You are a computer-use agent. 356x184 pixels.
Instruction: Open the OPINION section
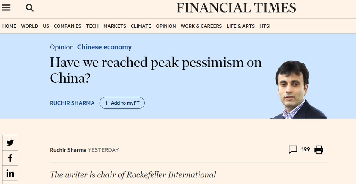(x=166, y=26)
